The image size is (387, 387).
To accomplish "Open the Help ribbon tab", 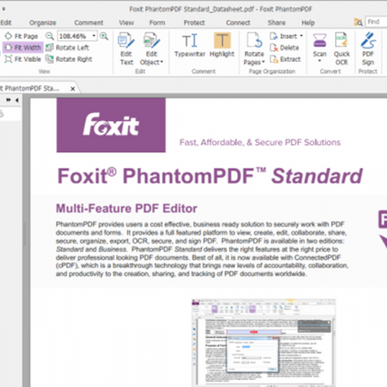I will tap(308, 22).
